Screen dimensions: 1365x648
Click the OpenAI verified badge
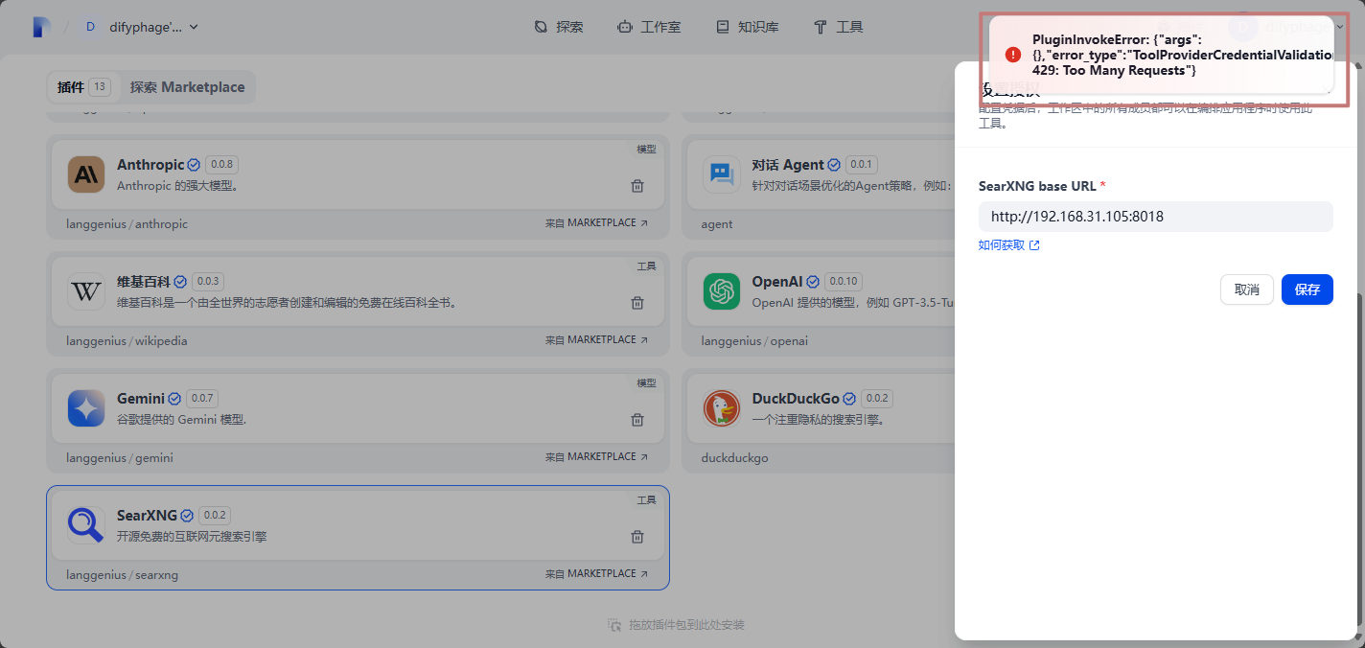point(813,282)
